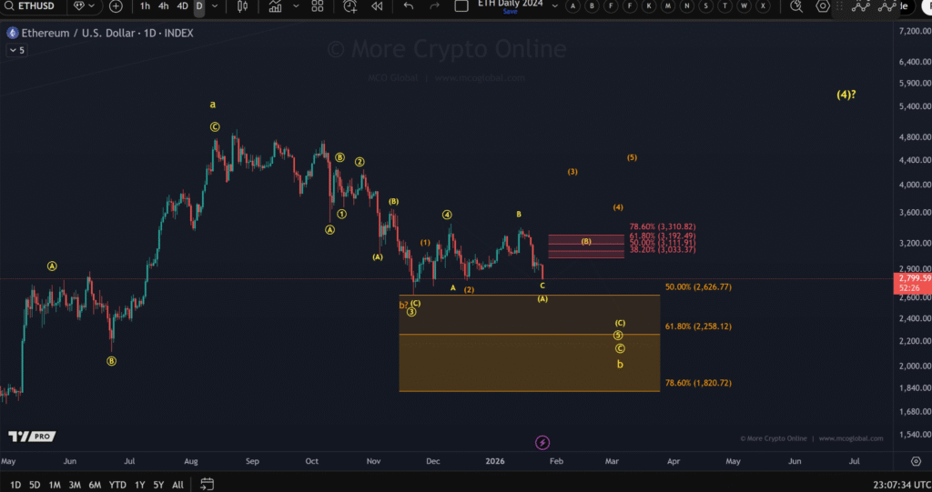Viewport: 932px width, 492px height.
Task: Open the layout templates grid icon
Action: pyautogui.click(x=317, y=5)
